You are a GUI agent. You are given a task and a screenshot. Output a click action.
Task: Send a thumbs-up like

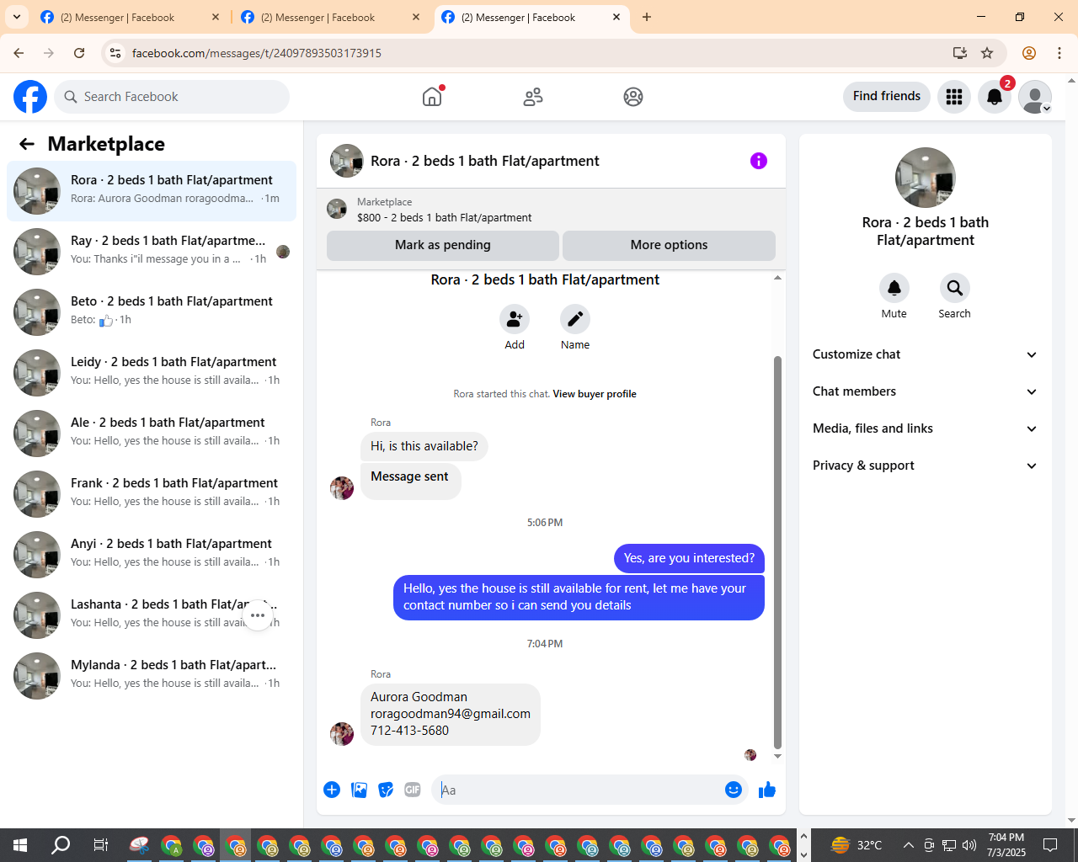click(x=767, y=790)
